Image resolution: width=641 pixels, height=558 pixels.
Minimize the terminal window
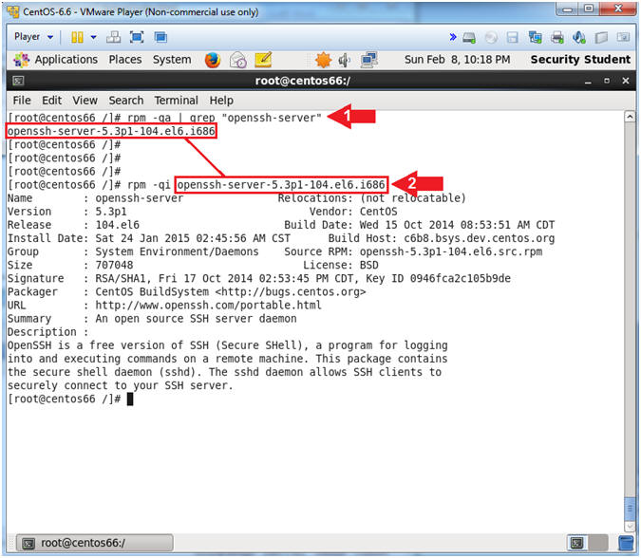click(x=588, y=82)
